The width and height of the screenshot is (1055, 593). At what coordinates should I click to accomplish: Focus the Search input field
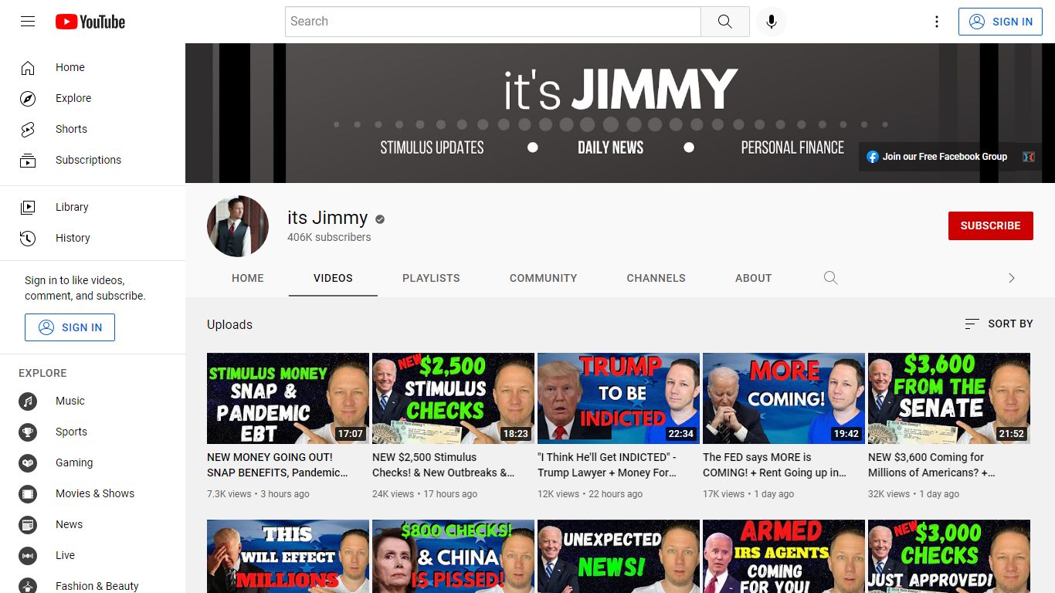[x=493, y=22]
